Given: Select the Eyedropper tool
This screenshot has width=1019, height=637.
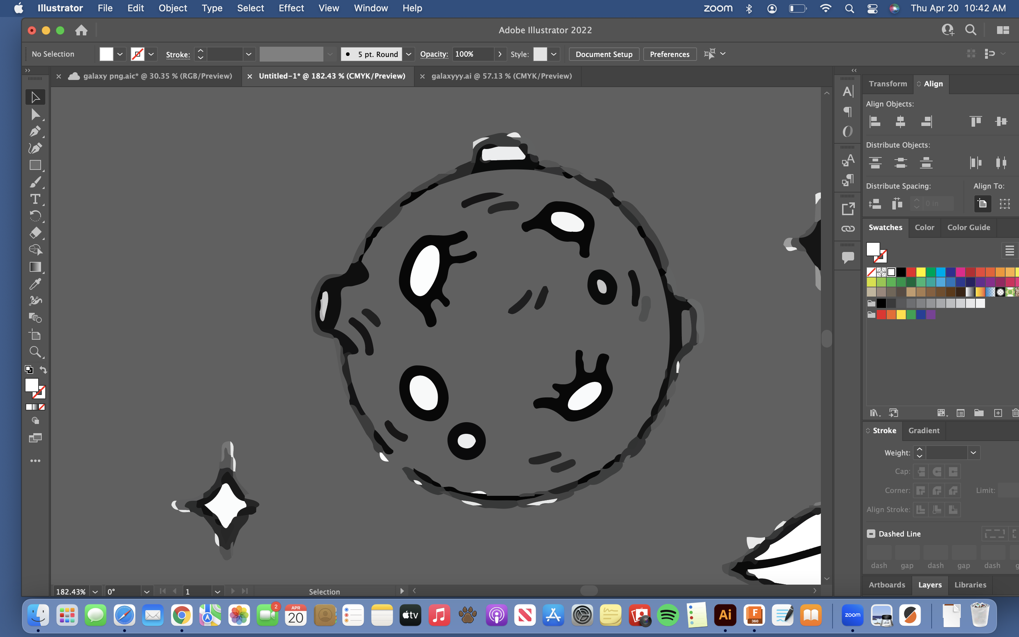Looking at the screenshot, I should pos(35,284).
